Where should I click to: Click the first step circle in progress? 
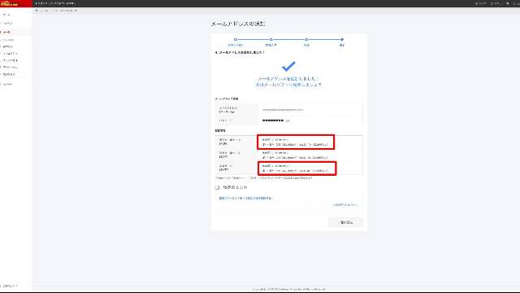236,40
